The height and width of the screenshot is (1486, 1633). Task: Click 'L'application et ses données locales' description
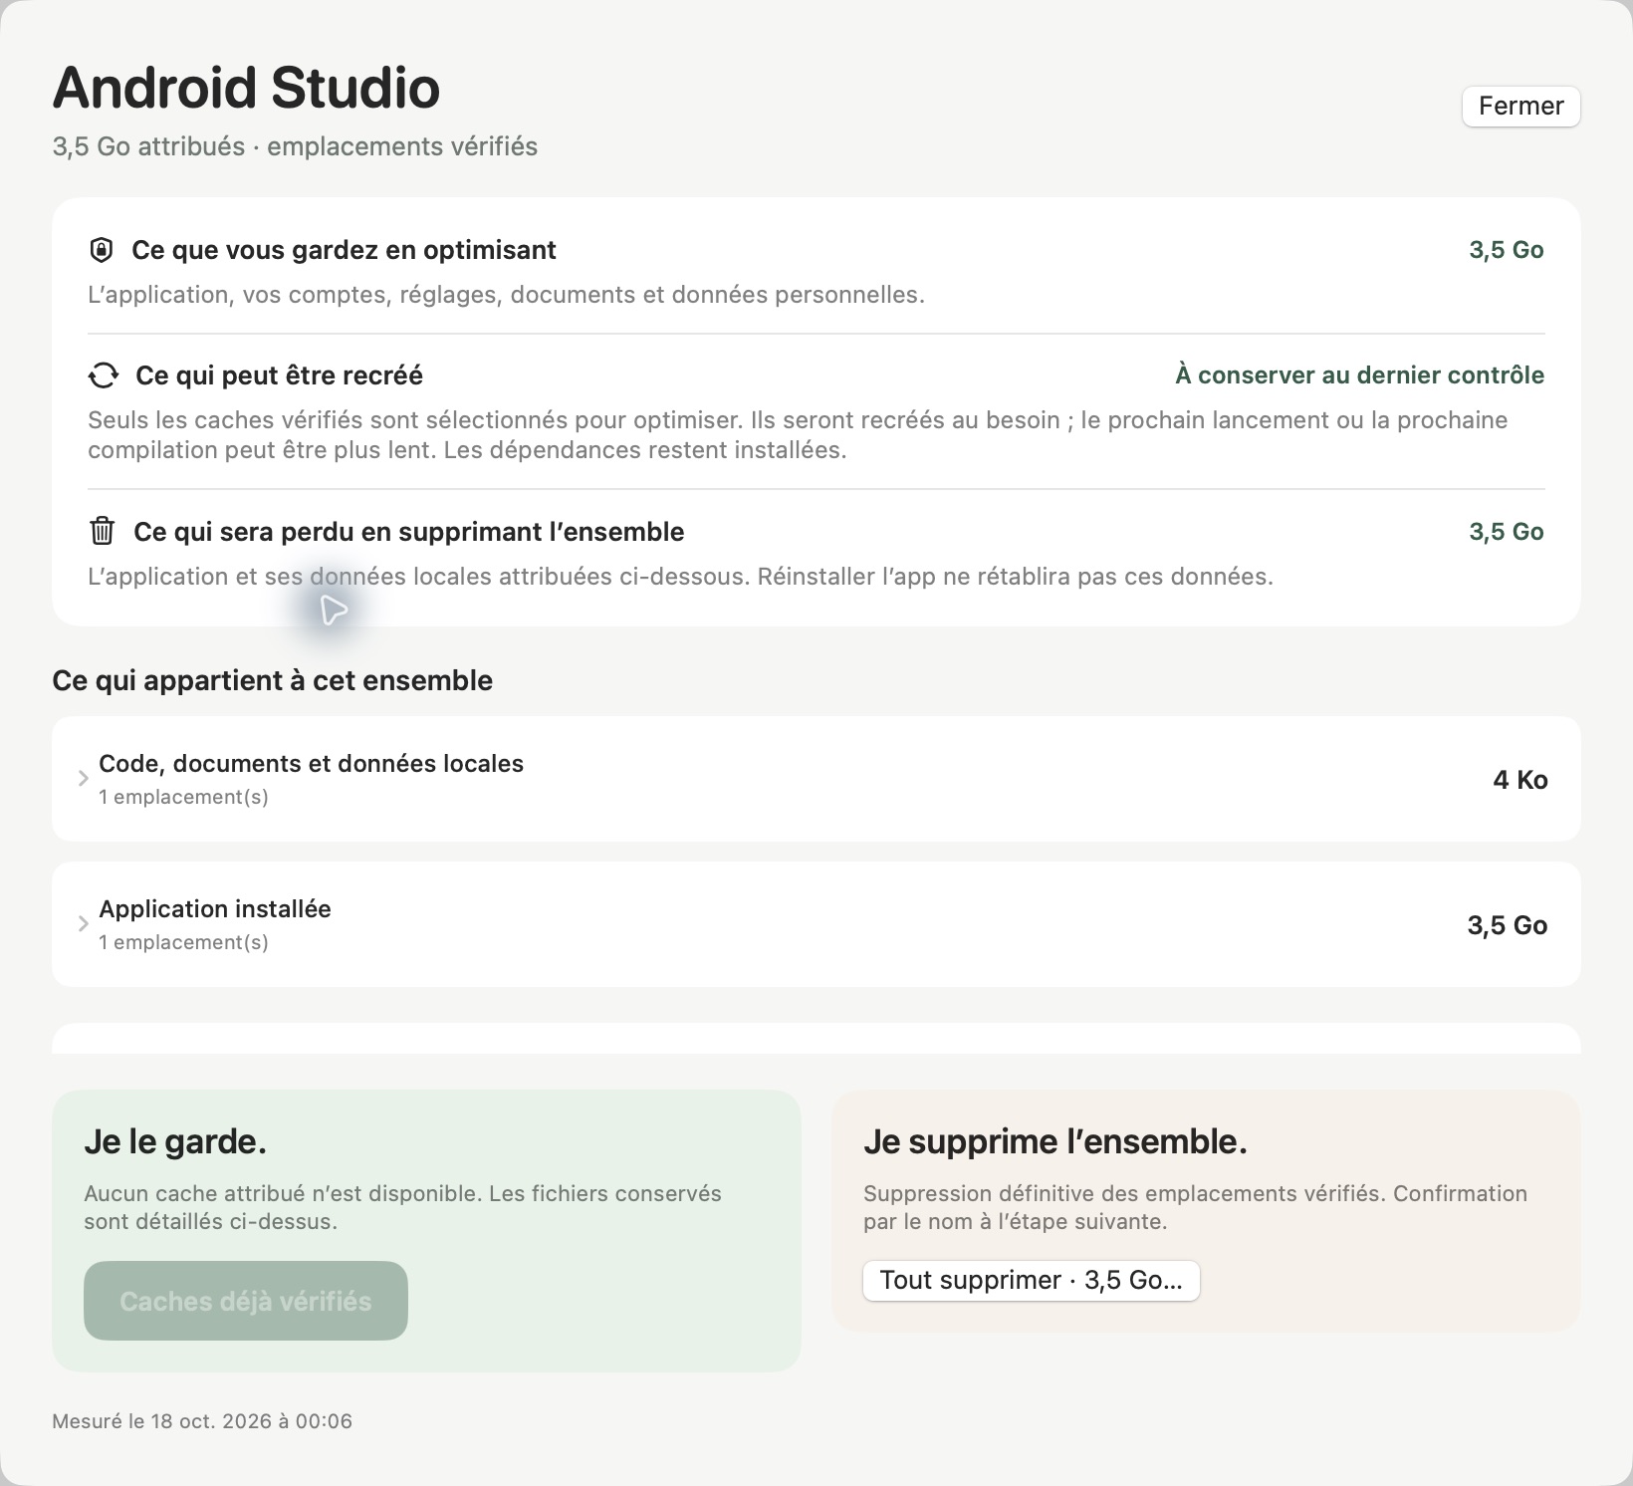[680, 577]
